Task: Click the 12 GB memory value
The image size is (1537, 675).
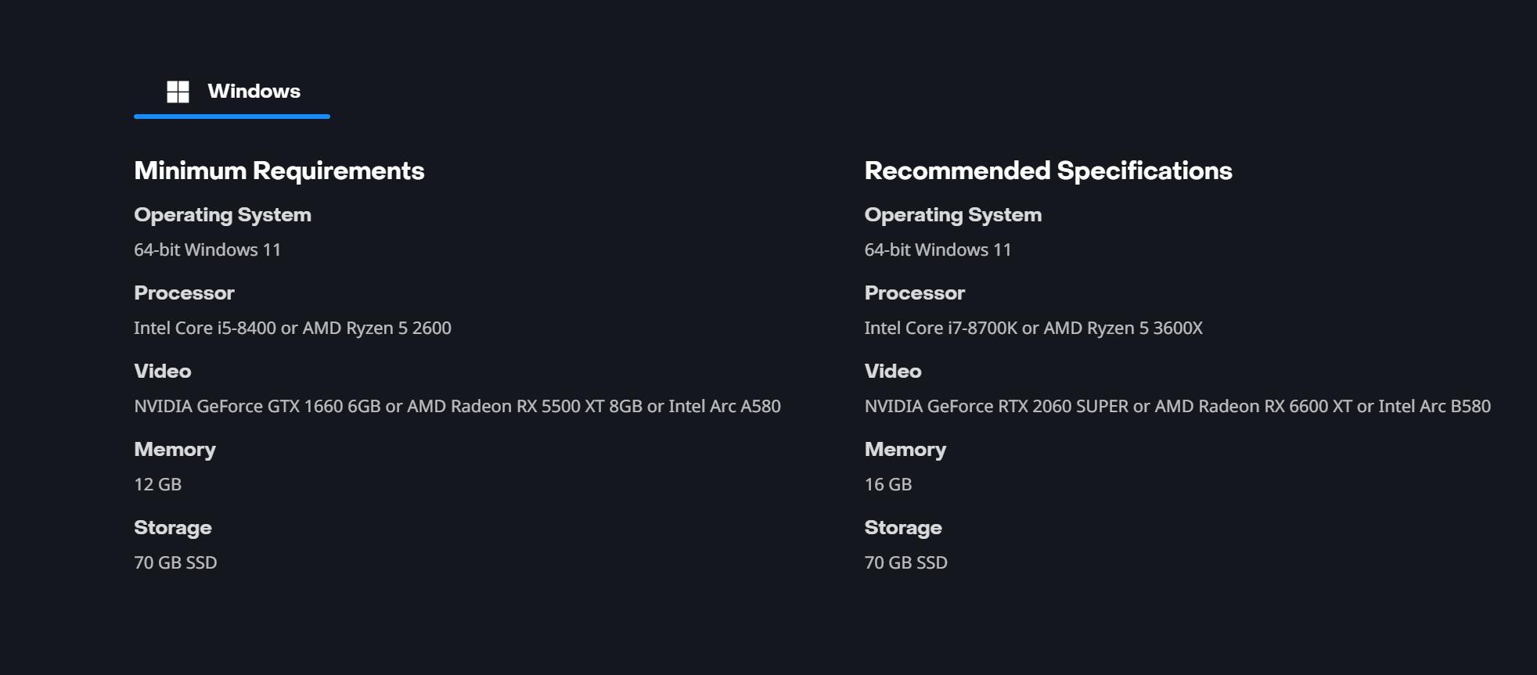Action: coord(157,484)
